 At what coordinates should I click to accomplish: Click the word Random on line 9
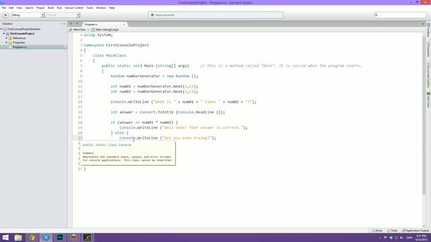click(117, 76)
